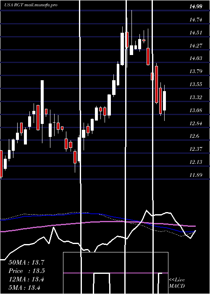Click the 13.08 price axis label

click(196, 110)
